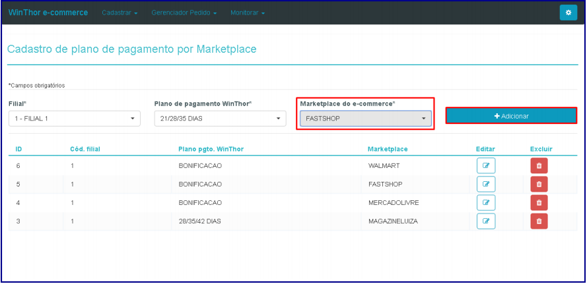587x284 pixels.
Task: Delete the MAGAZINELUIZA row
Action: click(x=539, y=221)
